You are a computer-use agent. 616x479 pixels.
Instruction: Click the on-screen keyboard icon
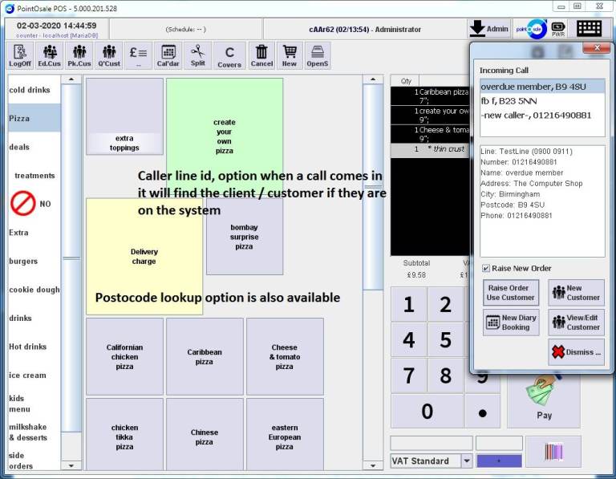coord(589,29)
